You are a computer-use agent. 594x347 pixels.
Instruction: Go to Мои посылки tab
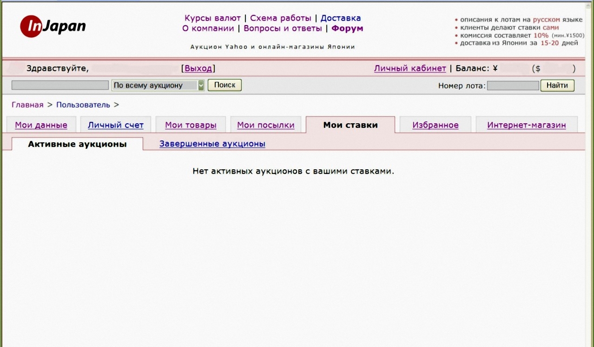[x=265, y=125]
